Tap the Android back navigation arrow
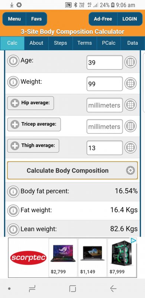This screenshot has height=298, width=145. tap(113, 289)
